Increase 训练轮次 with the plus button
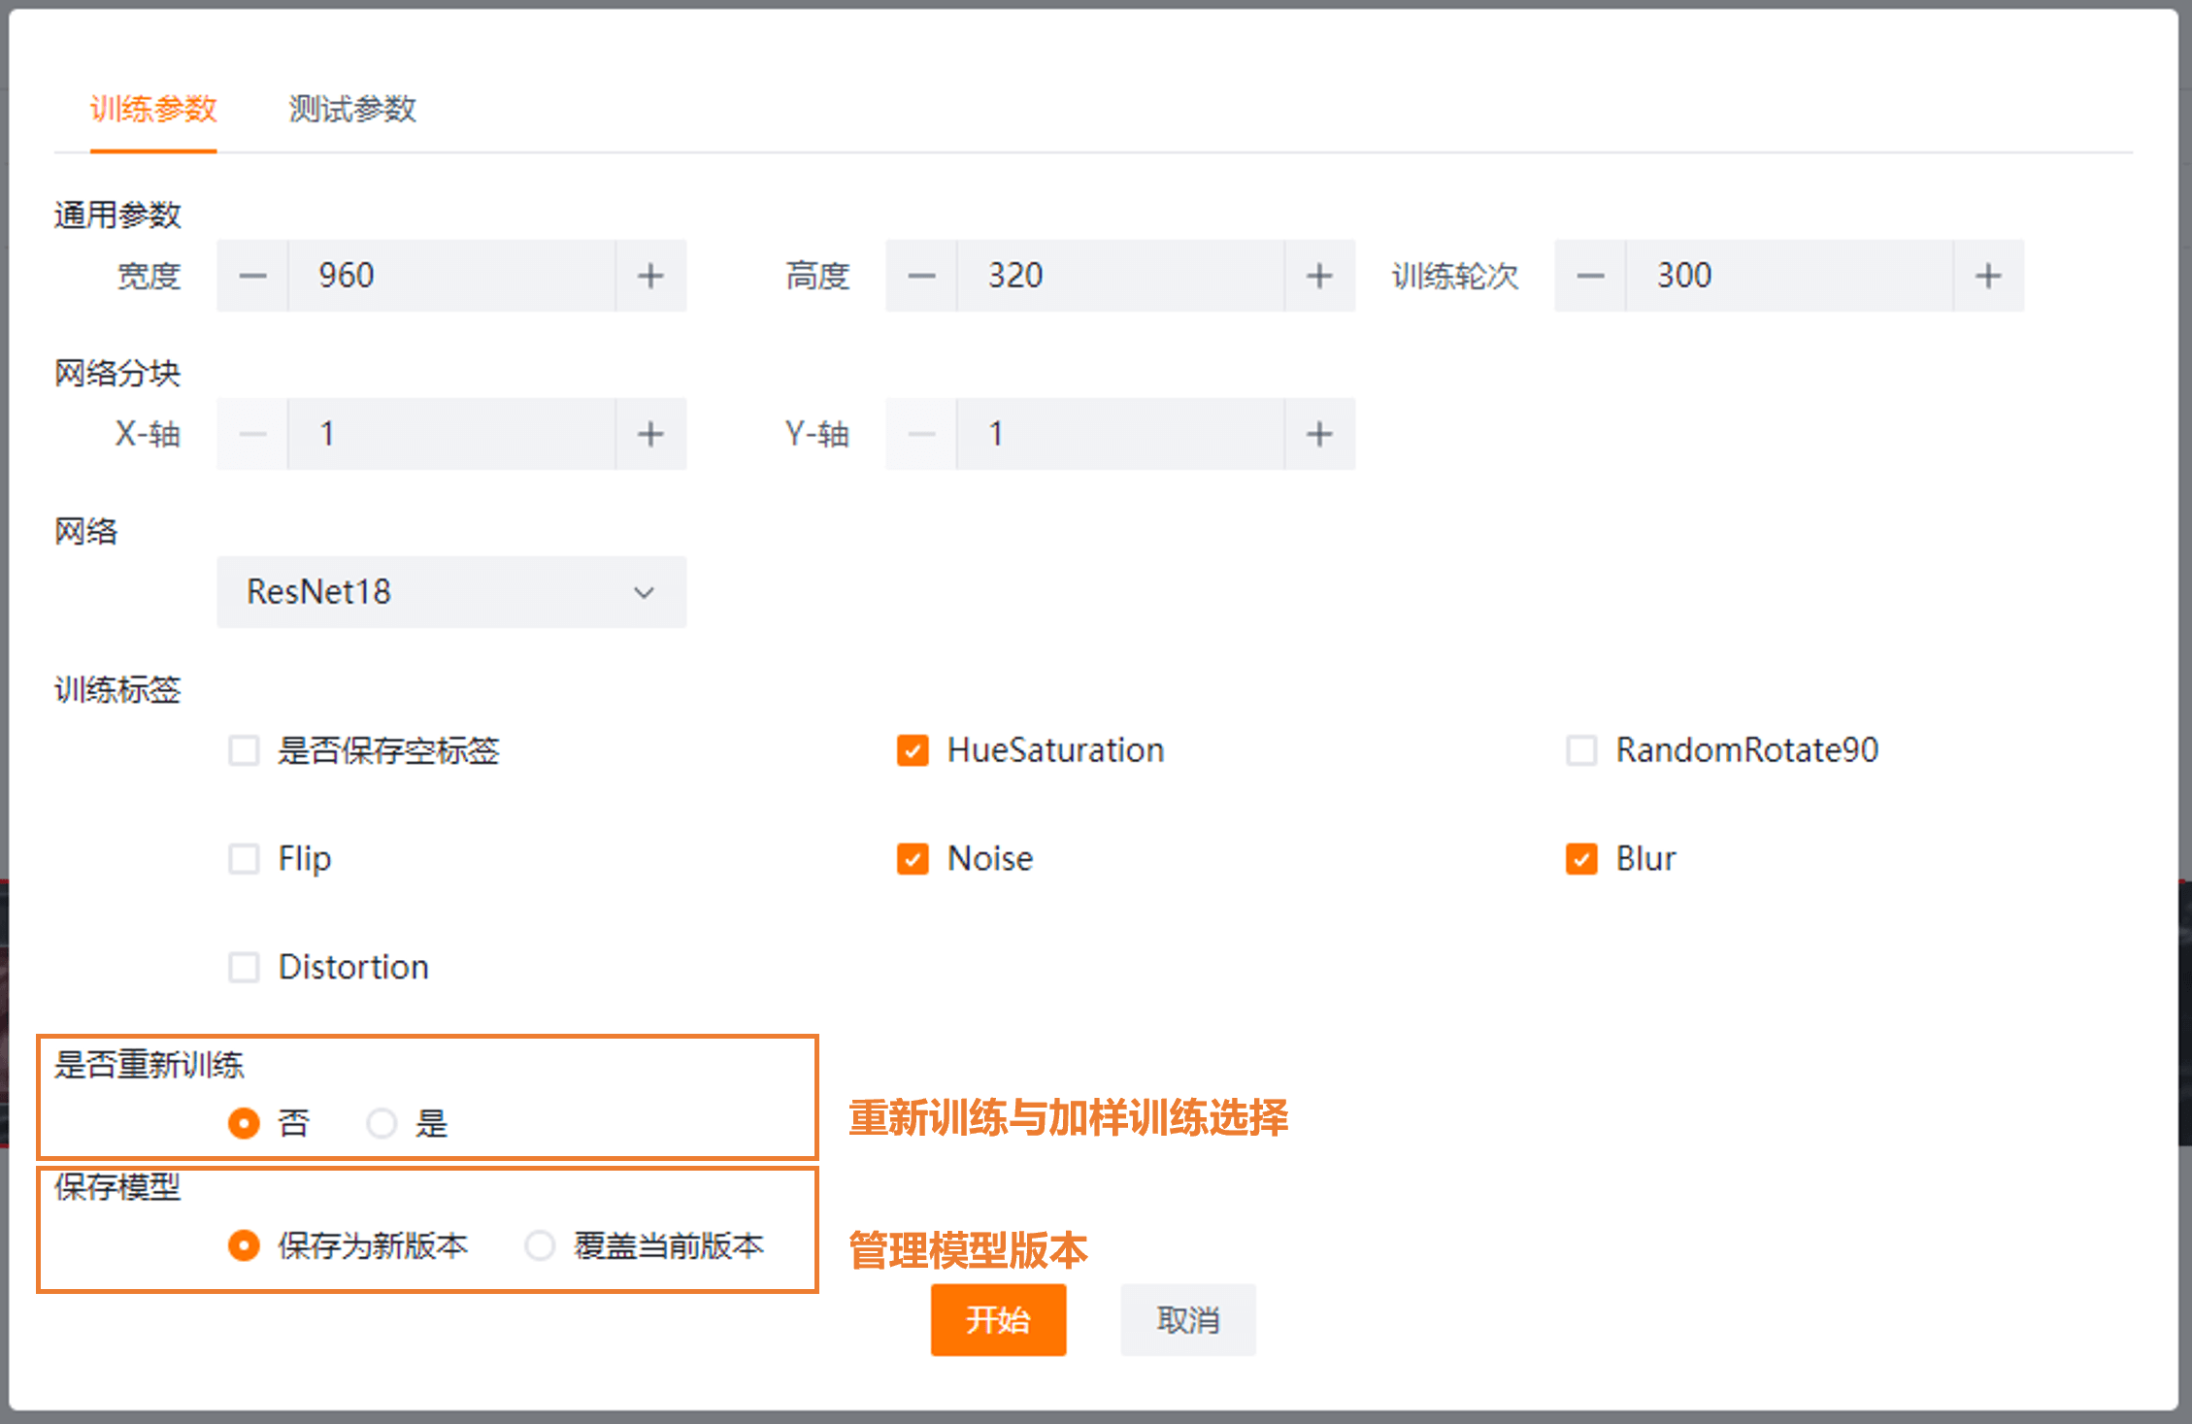 tap(1988, 276)
